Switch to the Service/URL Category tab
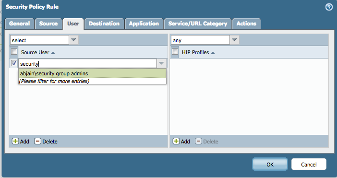Screen dimensions: 337x178 coord(198,24)
